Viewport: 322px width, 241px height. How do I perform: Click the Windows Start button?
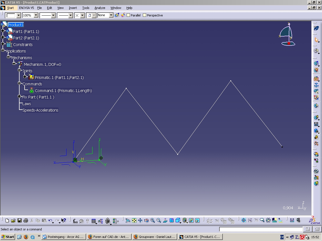pos(8,237)
